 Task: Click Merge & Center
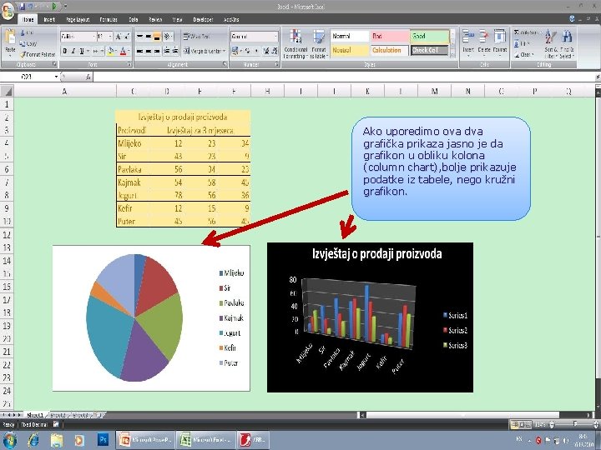click(204, 51)
